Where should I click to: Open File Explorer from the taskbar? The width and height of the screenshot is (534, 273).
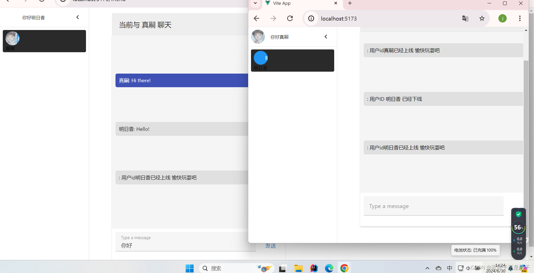pyautogui.click(x=298, y=268)
